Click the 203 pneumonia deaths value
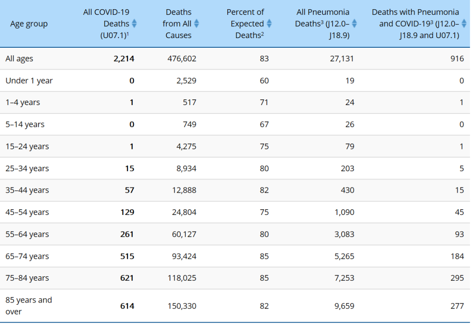Viewport: 474px width, 324px height. [x=348, y=168]
